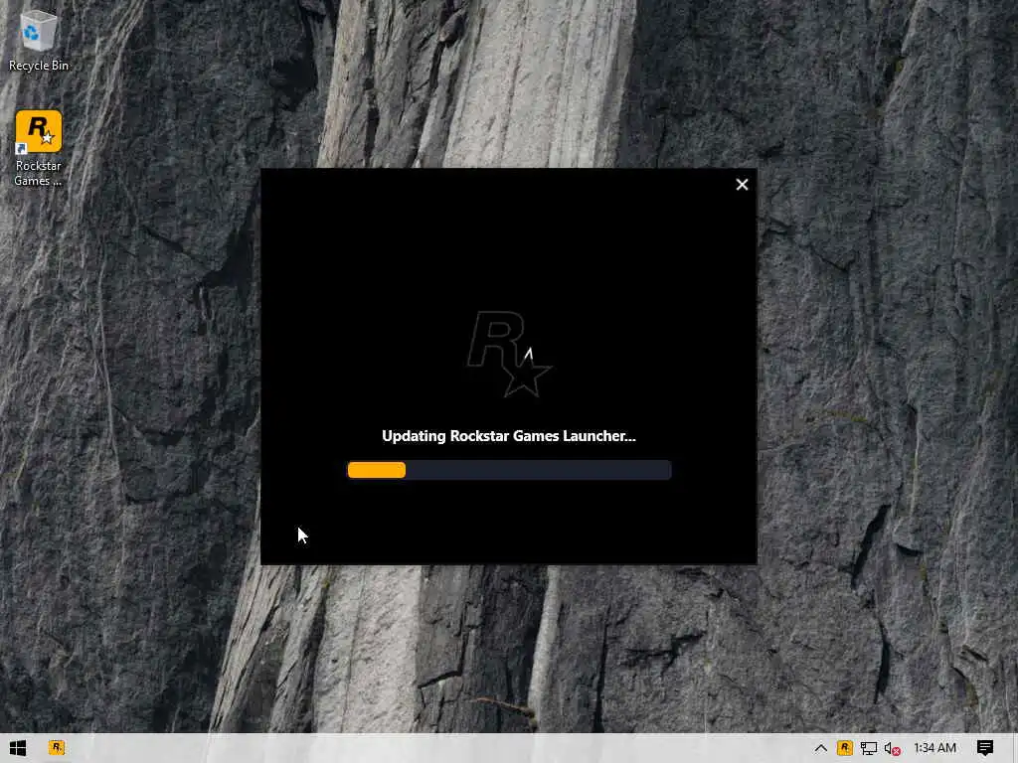The width and height of the screenshot is (1018, 763).
Task: Click the Rockstar R-star logo in updater
Action: click(x=509, y=354)
